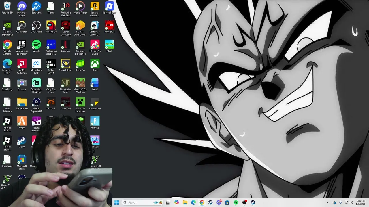The image size is (369, 207).
Task: Open the Game Bar desktop icon
Action: (80, 65)
